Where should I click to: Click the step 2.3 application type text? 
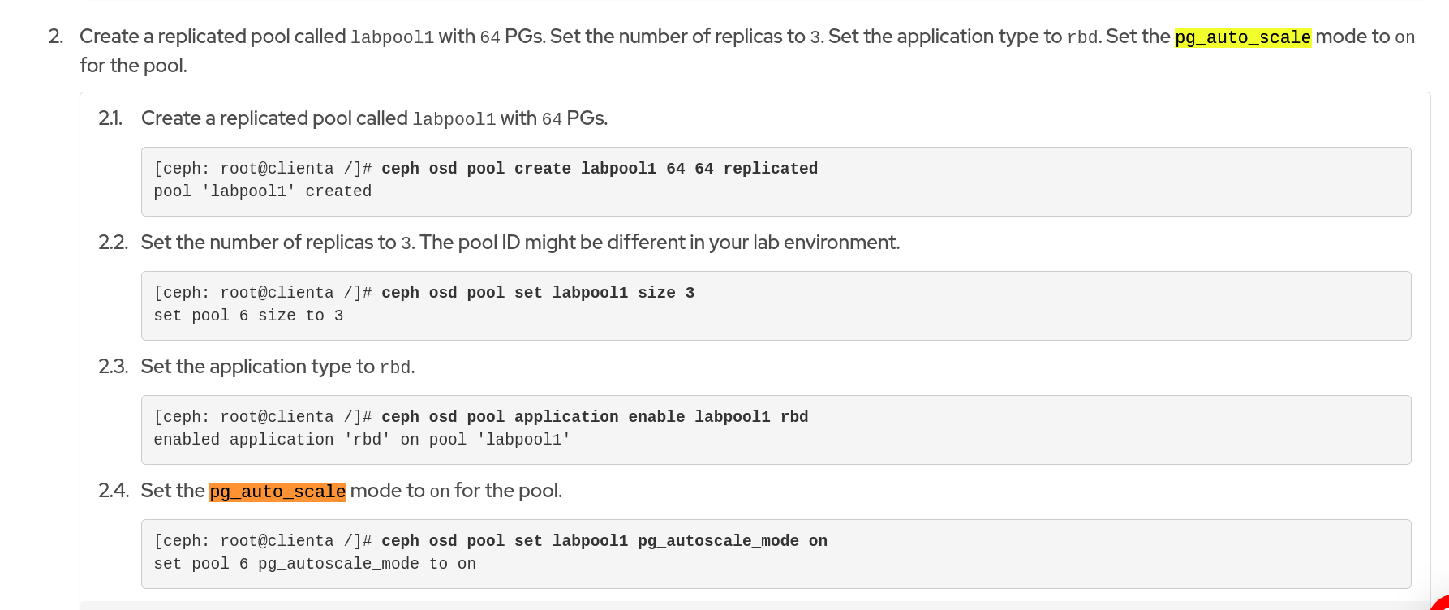coord(256,367)
